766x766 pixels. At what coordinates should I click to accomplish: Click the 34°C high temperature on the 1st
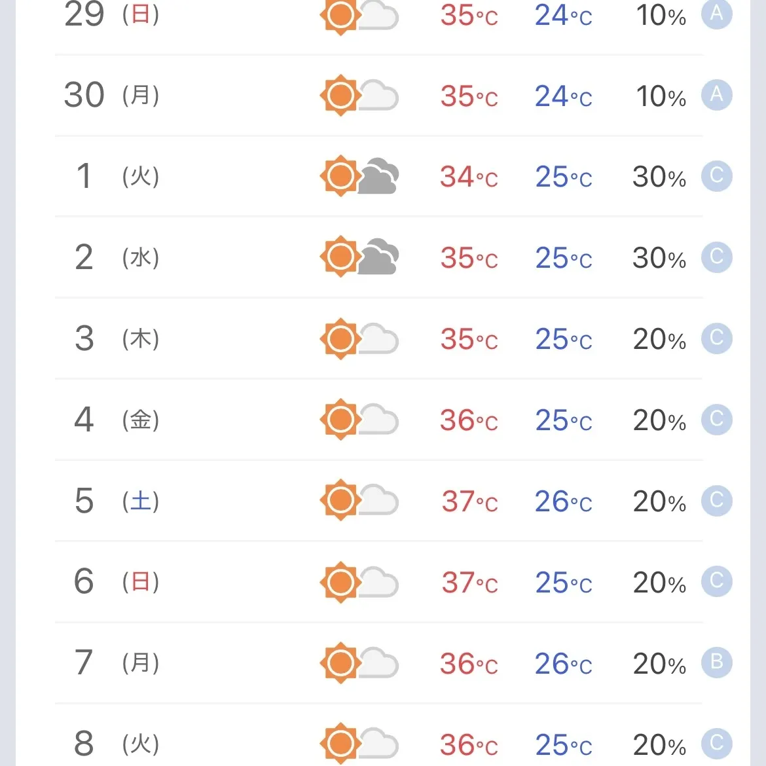click(x=469, y=177)
